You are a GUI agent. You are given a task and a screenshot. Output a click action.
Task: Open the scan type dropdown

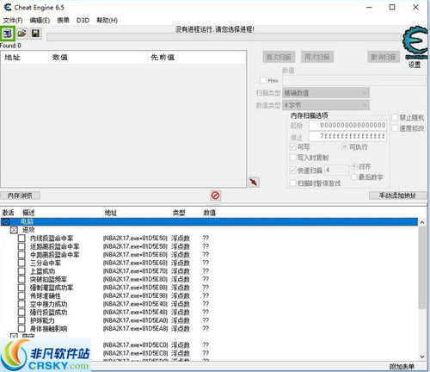326,93
